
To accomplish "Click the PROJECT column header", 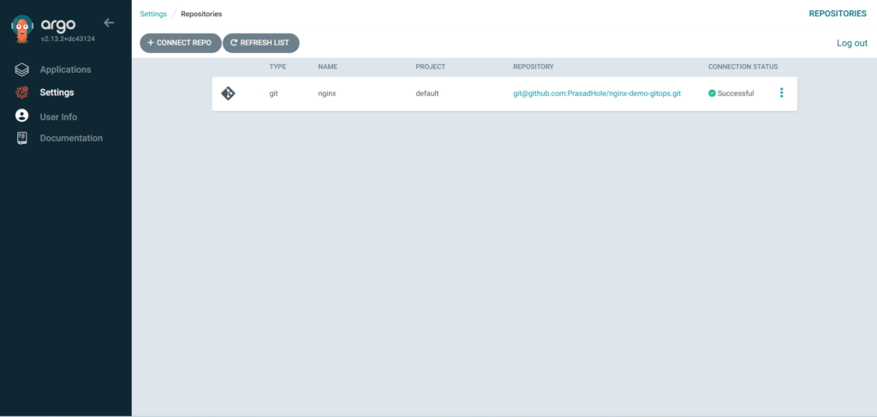I will pyautogui.click(x=431, y=67).
